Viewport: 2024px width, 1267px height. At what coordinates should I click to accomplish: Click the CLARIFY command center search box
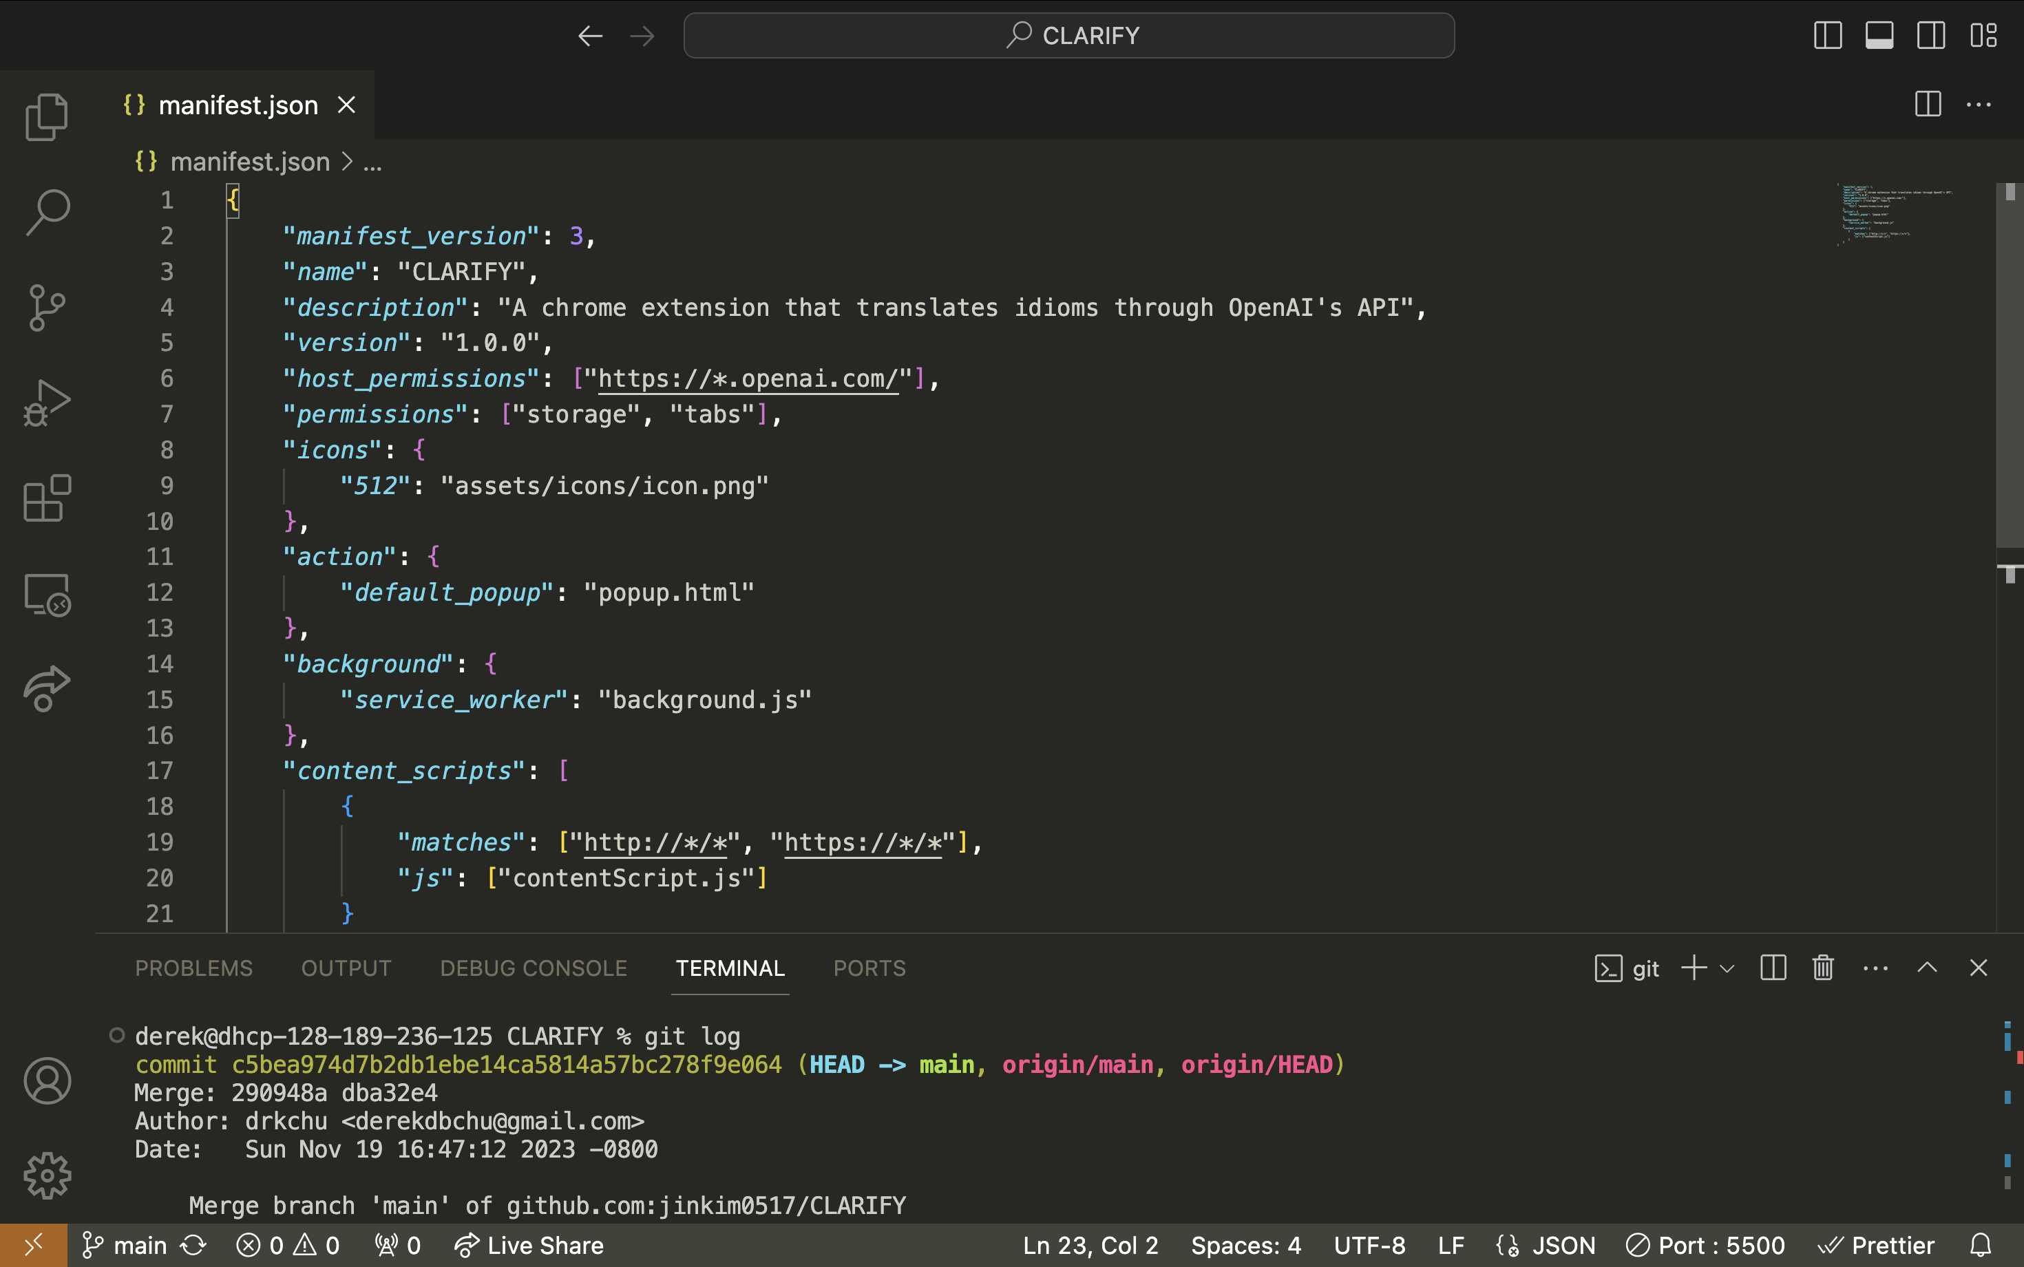click(x=1068, y=35)
